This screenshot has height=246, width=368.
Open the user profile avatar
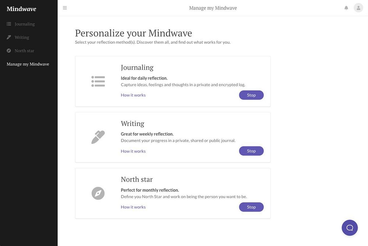click(358, 8)
